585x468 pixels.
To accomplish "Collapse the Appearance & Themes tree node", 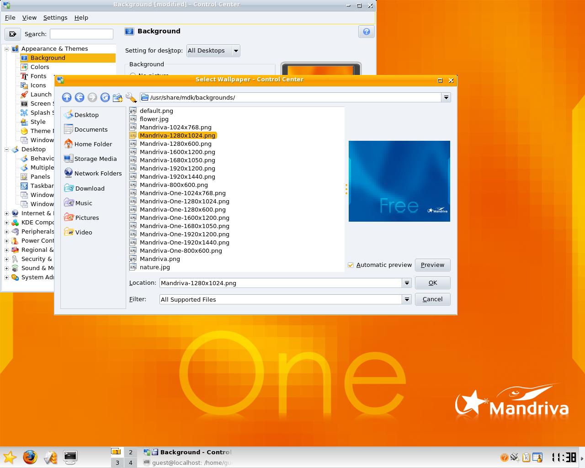I will tap(7, 49).
